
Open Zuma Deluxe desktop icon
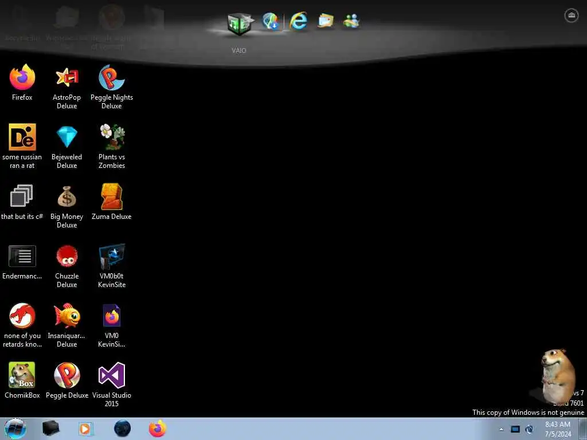(x=112, y=202)
